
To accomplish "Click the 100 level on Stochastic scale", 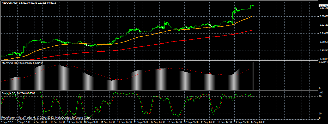I will tap(321, 92).
